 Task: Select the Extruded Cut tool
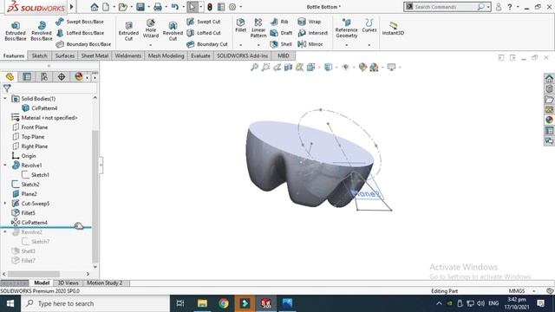click(x=128, y=31)
